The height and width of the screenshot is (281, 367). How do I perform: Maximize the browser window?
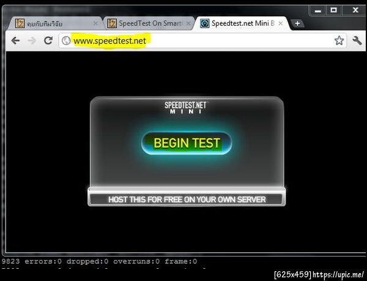[x=333, y=10]
